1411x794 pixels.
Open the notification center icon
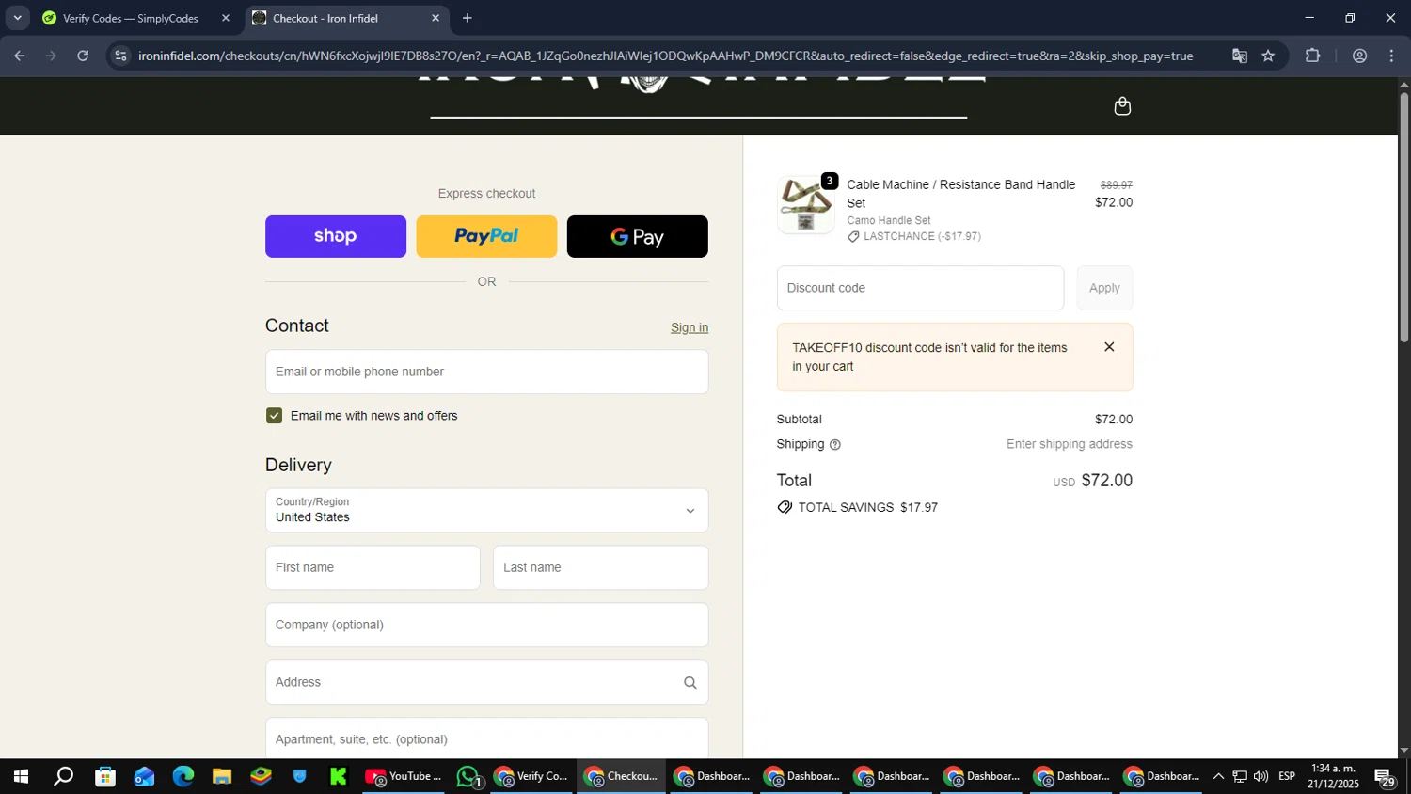coord(1385,777)
